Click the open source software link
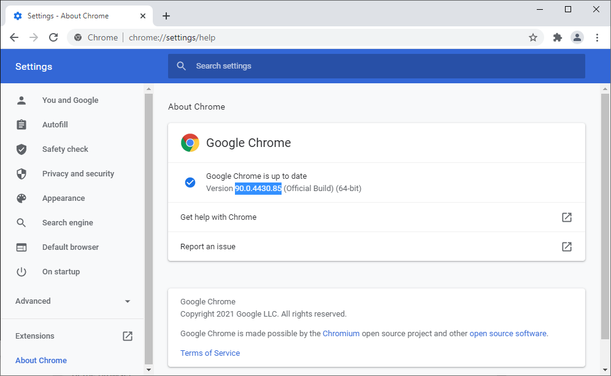This screenshot has height=376, width=611. [x=508, y=333]
